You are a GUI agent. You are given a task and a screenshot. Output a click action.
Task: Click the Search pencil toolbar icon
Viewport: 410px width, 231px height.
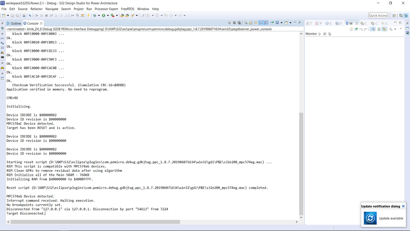pyautogui.click(x=133, y=16)
